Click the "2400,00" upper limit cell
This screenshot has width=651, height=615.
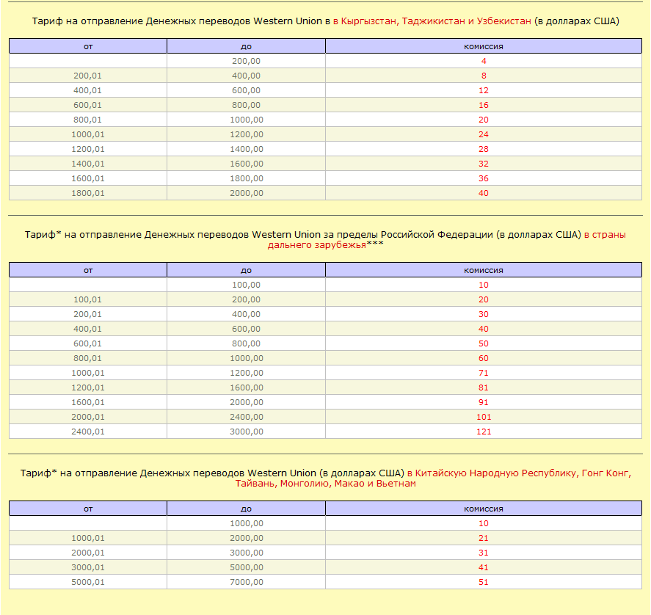pyautogui.click(x=247, y=417)
